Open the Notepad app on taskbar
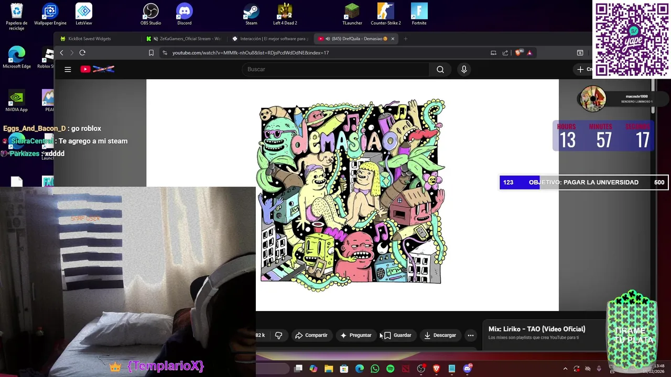Viewport: 671px width, 377px height. (452, 369)
